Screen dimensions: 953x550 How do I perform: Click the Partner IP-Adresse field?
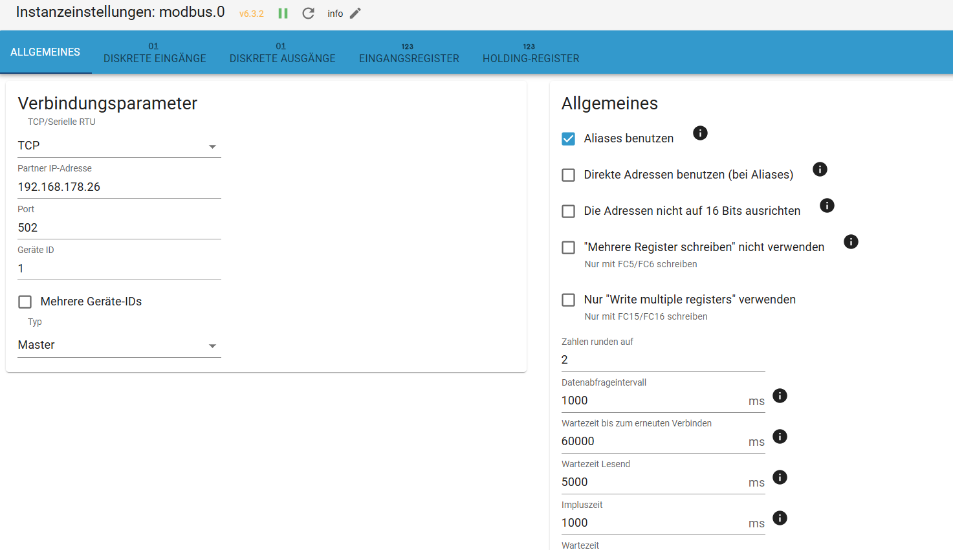click(120, 187)
